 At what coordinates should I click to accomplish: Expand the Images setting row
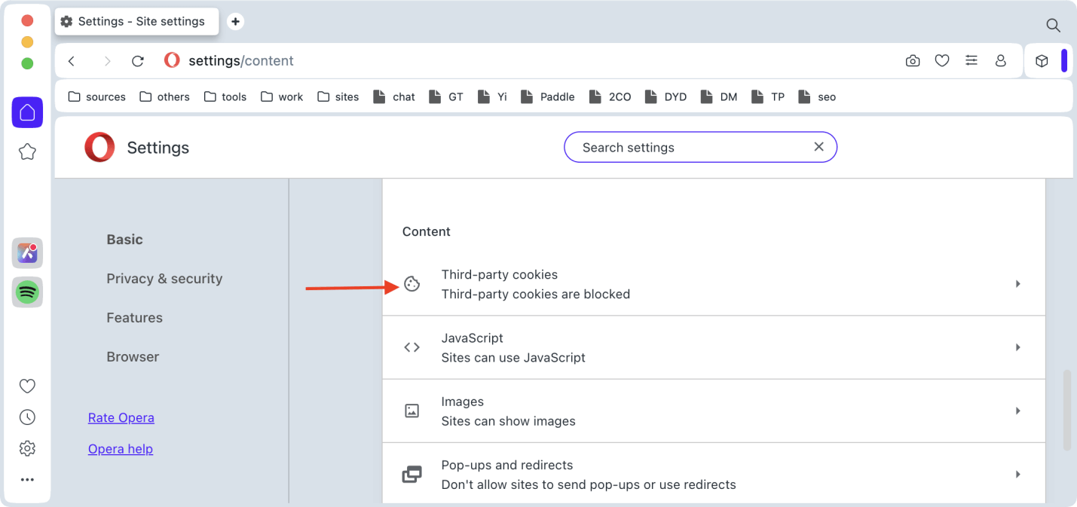tap(713, 411)
